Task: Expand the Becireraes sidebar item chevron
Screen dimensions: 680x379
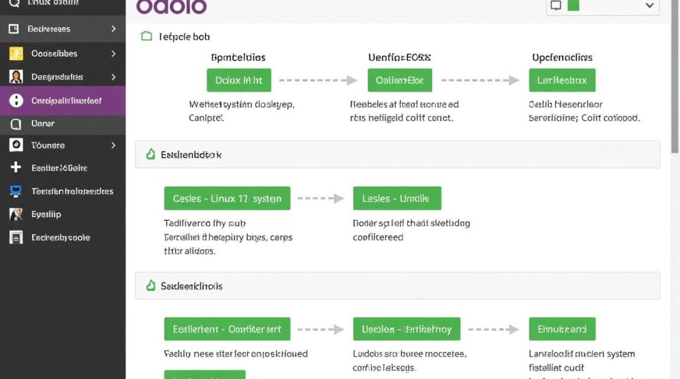Action: pos(113,29)
